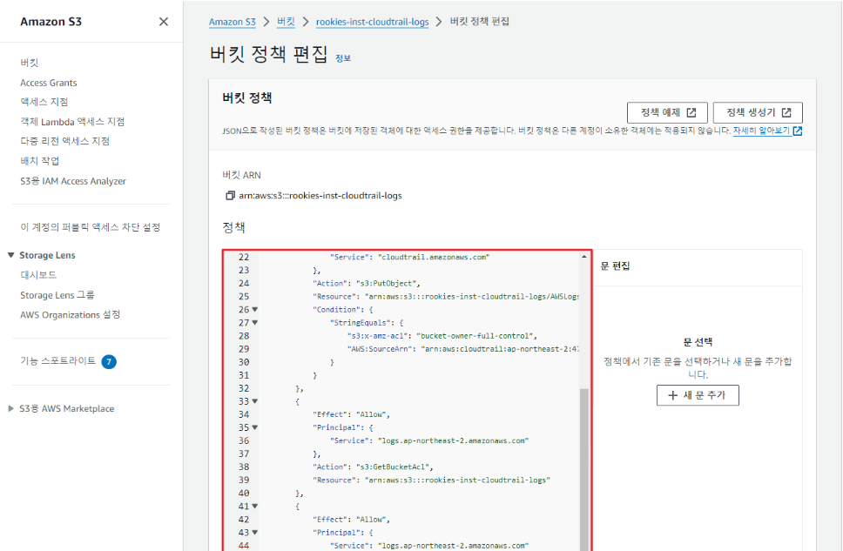Click line 44 logs service text
843x551 pixels.
(x=429, y=545)
